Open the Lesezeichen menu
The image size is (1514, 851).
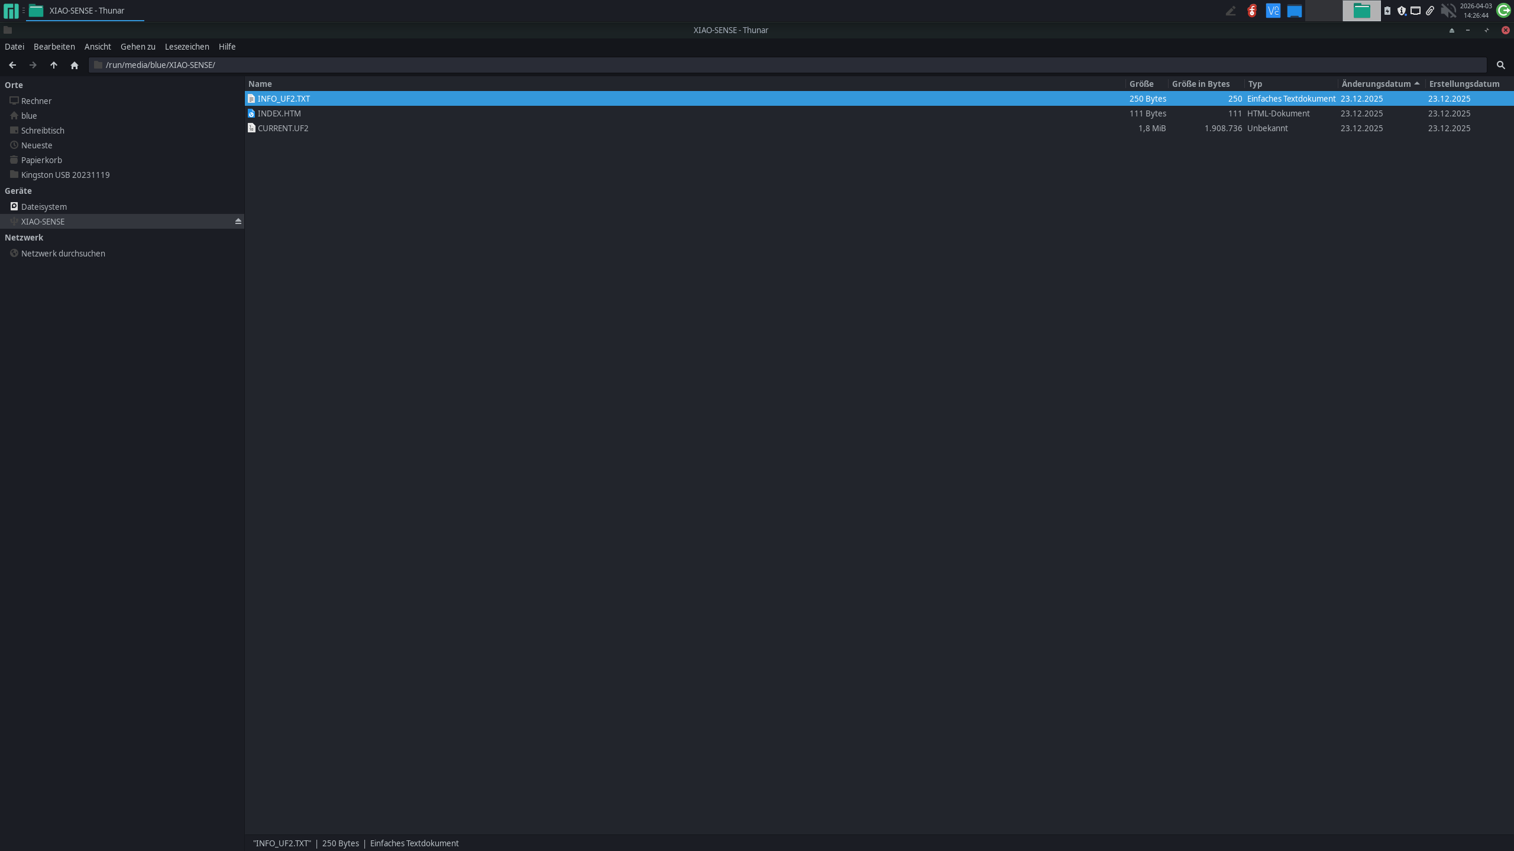coord(187,47)
